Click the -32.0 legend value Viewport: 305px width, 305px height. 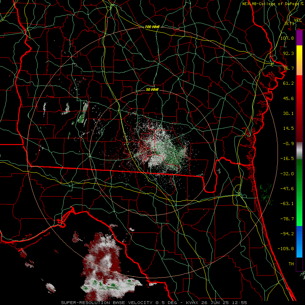pos(287,174)
